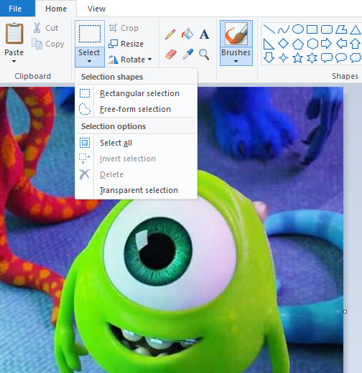Click the Cut button
The height and width of the screenshot is (373, 362).
click(45, 28)
